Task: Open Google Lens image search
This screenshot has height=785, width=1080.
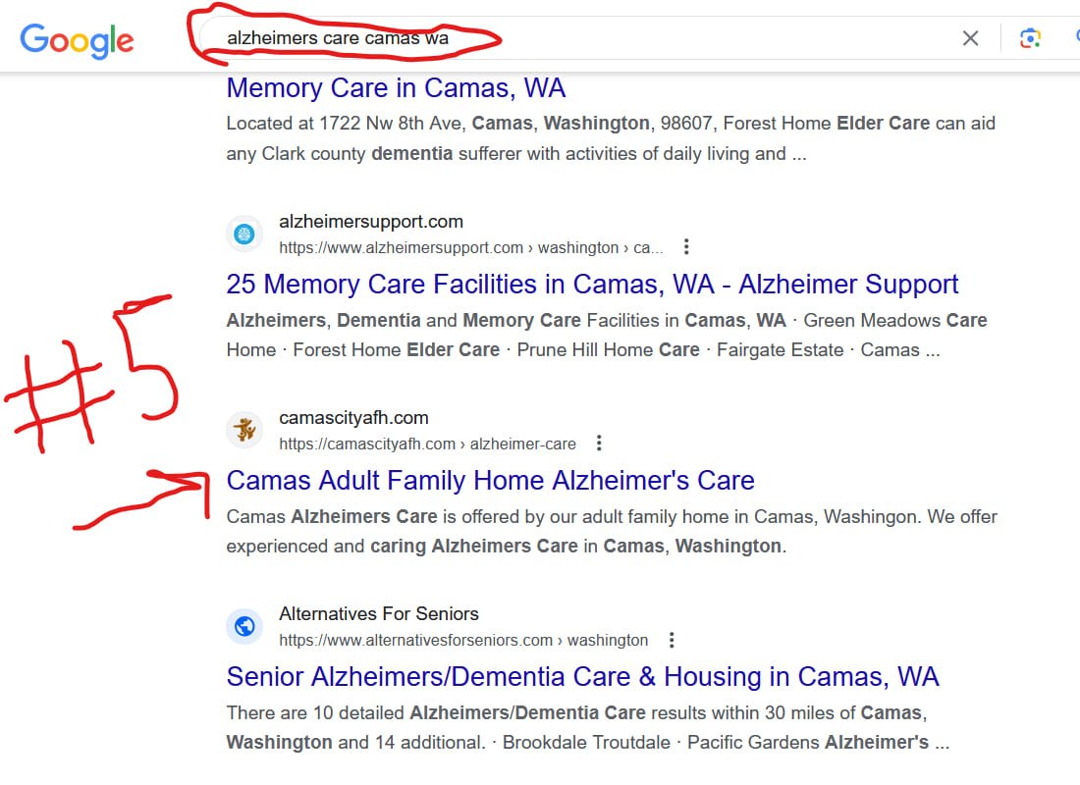Action: tap(1029, 38)
